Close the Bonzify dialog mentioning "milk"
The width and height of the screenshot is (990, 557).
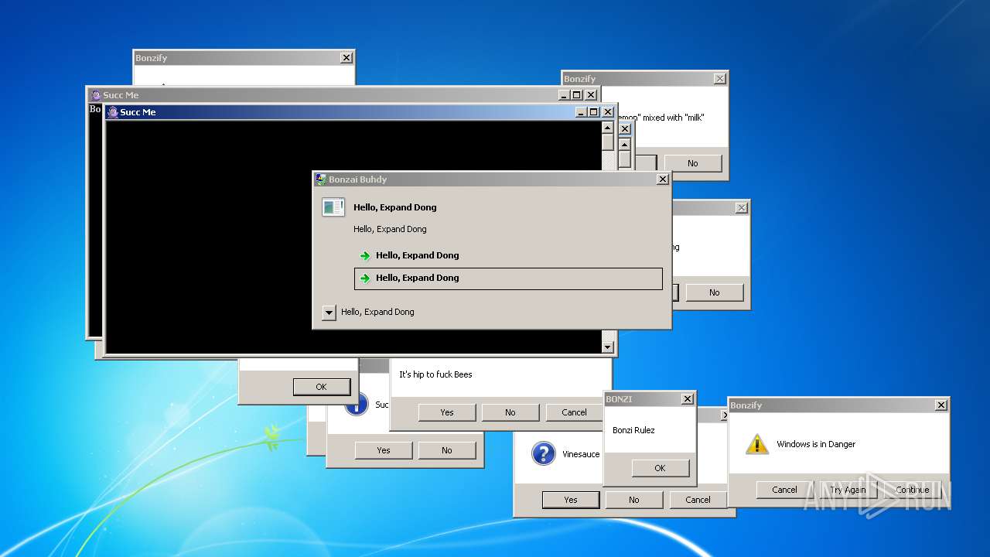coord(719,79)
